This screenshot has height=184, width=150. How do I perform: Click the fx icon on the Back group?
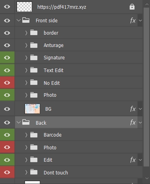coord(133,122)
